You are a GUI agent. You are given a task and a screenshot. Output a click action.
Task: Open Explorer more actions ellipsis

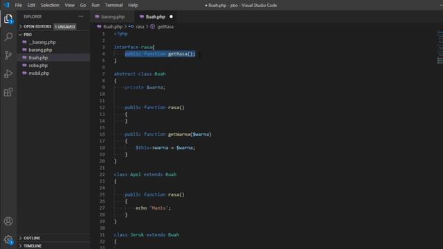tap(81, 17)
